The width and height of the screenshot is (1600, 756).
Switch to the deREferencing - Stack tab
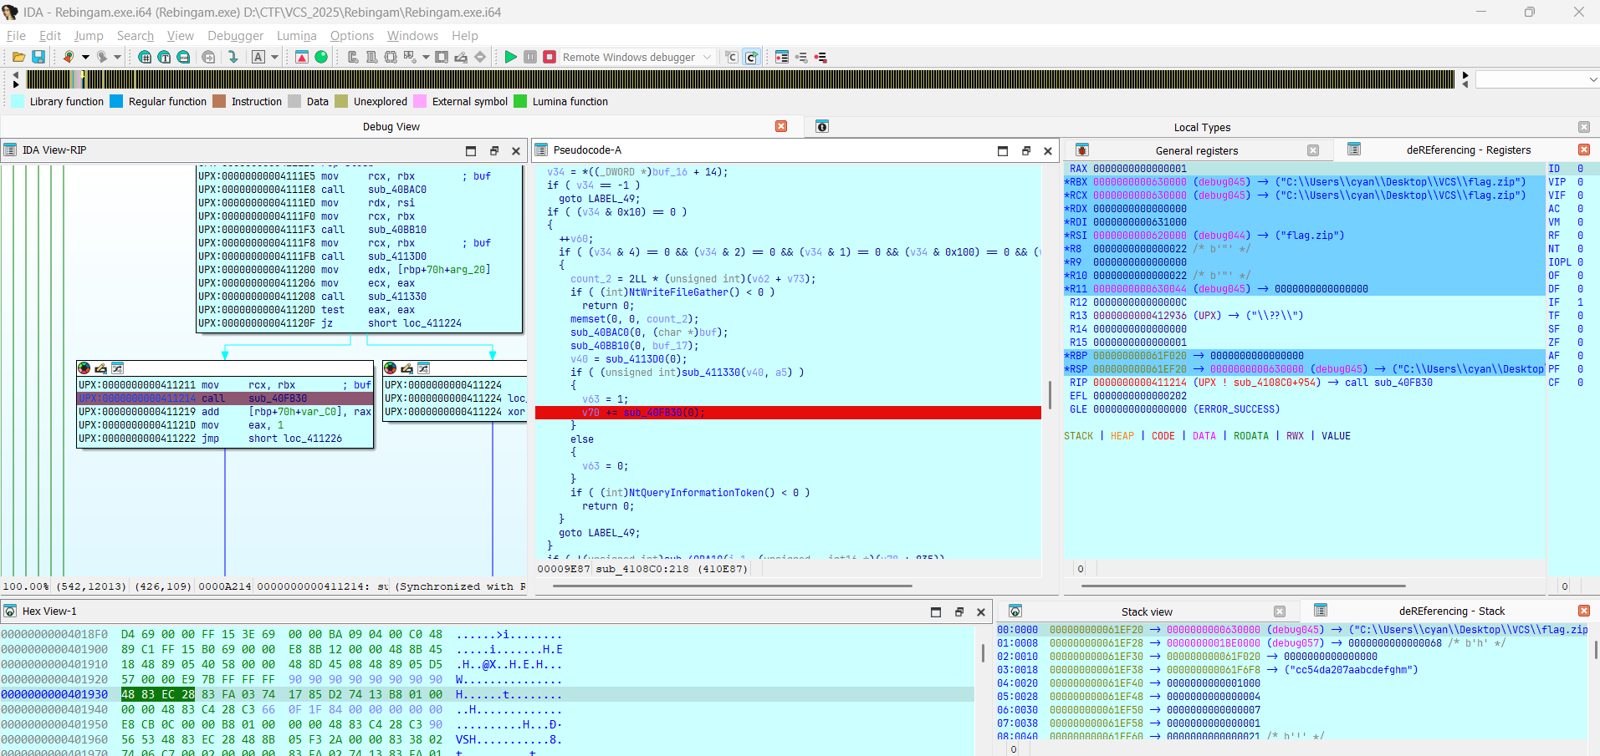(x=1451, y=611)
